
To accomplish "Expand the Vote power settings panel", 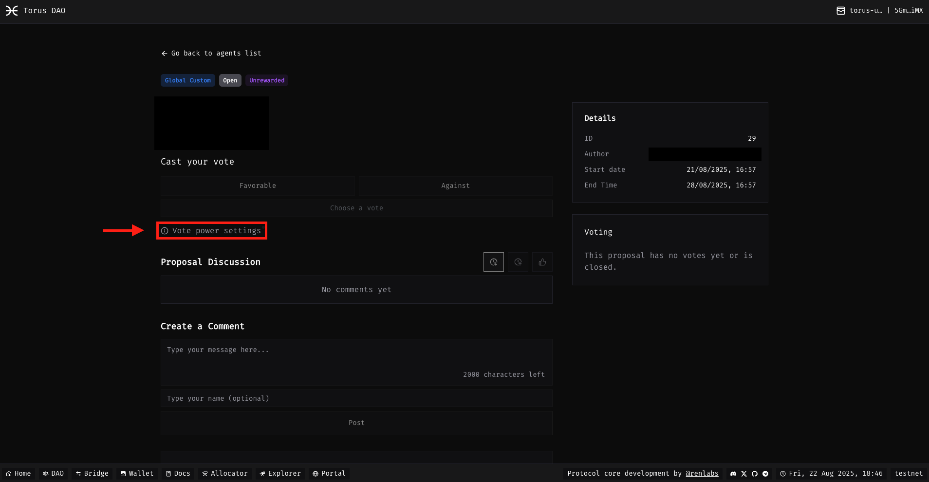I will tap(211, 230).
